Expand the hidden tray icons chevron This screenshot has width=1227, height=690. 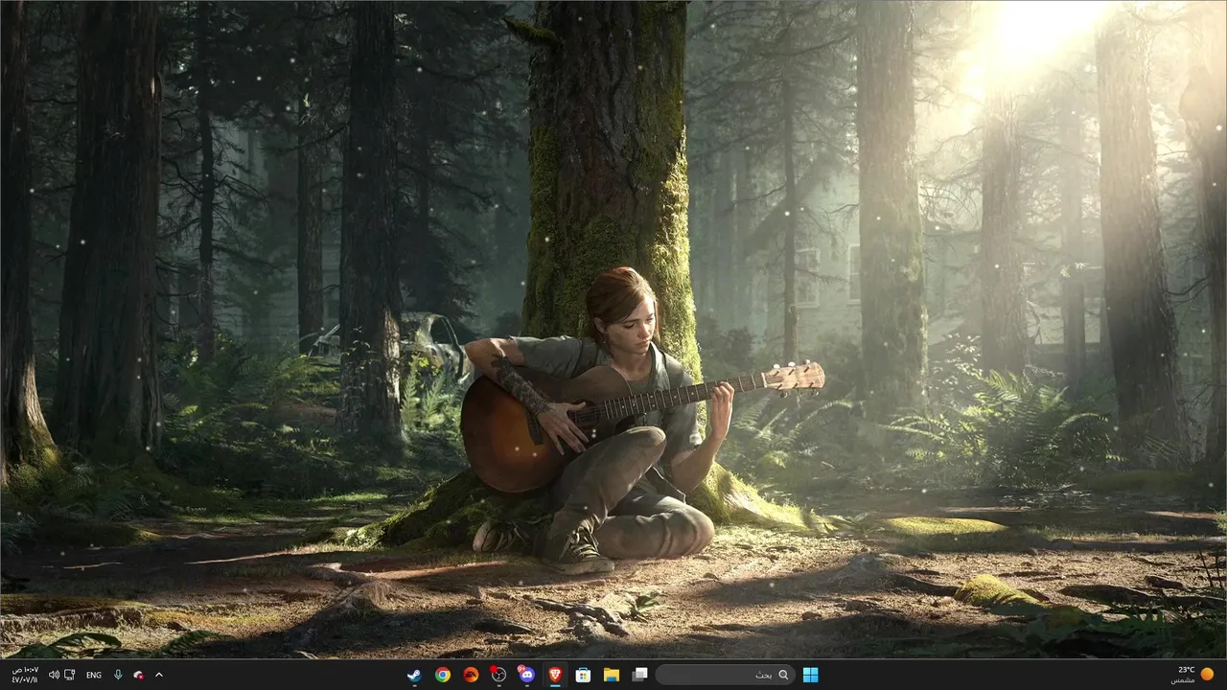click(x=159, y=675)
